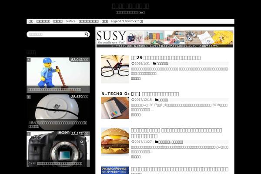Image resolution: width=261 pixels, height=174 pixels.
Task: Click the hamburger article thumbnail
Action: 115,141
